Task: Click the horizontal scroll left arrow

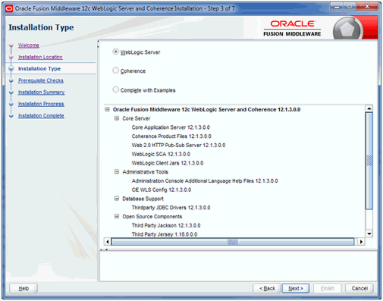Action: (x=108, y=242)
